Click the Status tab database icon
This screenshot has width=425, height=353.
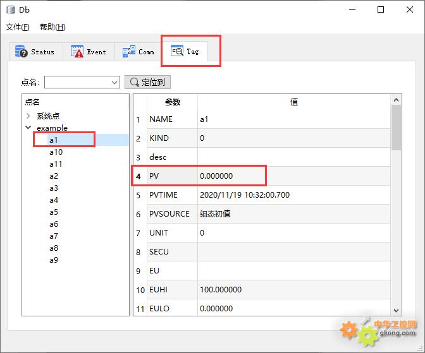pos(21,51)
